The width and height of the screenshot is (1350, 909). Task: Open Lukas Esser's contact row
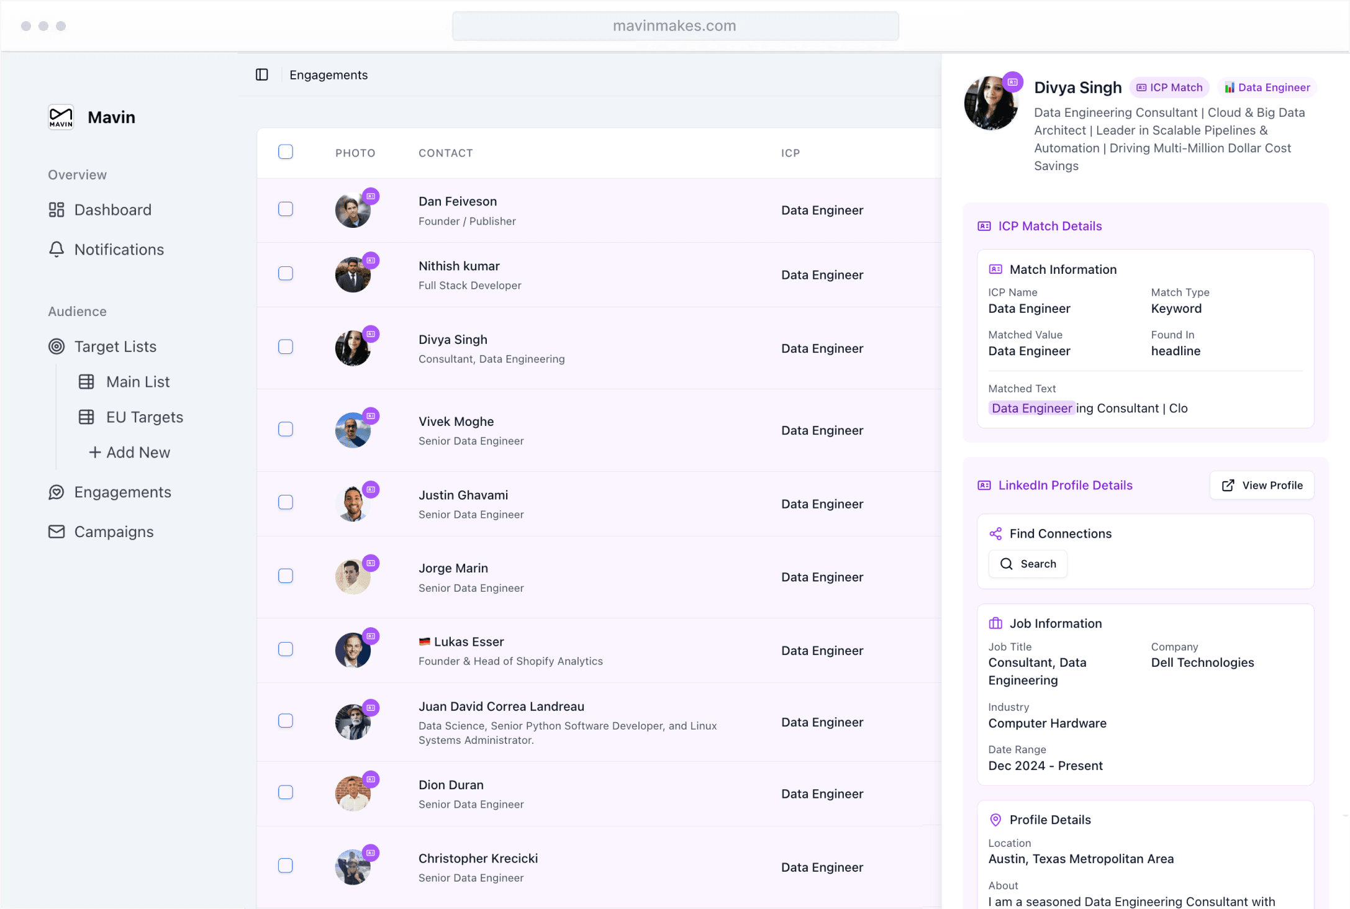coord(469,642)
